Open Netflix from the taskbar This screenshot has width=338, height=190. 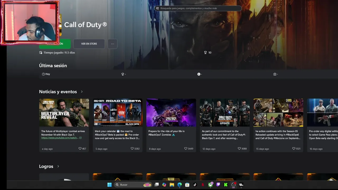click(203, 185)
